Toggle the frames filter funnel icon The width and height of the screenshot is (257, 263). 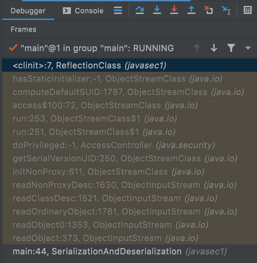pos(231,48)
